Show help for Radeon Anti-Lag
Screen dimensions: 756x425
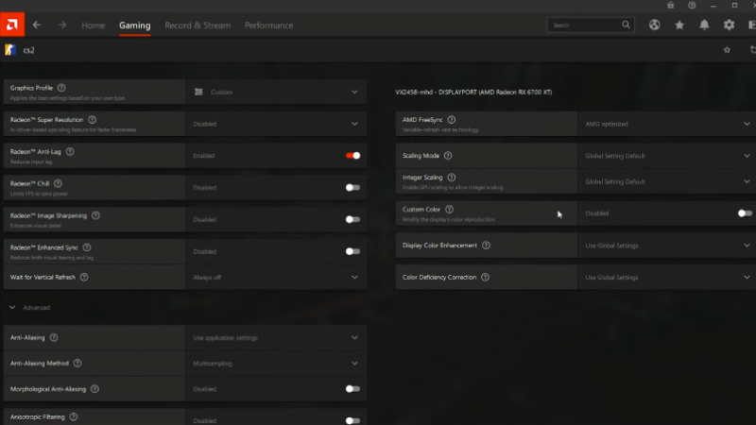pos(70,151)
